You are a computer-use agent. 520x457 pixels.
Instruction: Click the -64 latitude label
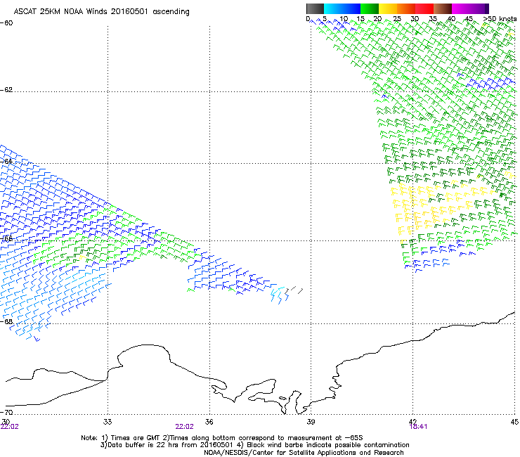tap(6, 161)
